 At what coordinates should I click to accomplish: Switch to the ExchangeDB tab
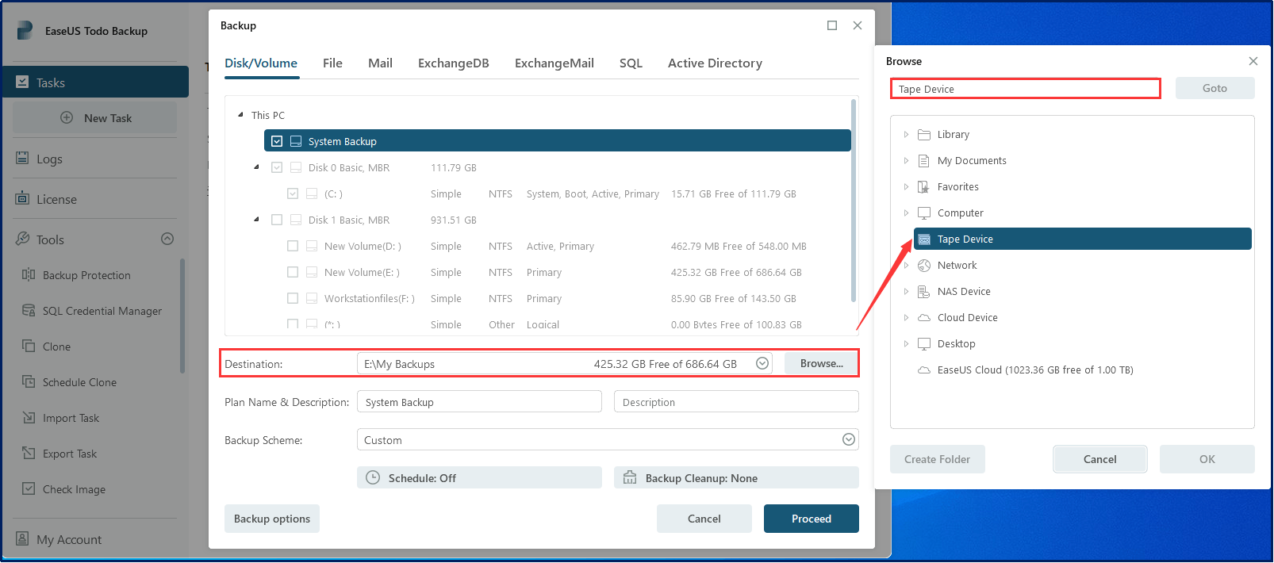tap(453, 63)
